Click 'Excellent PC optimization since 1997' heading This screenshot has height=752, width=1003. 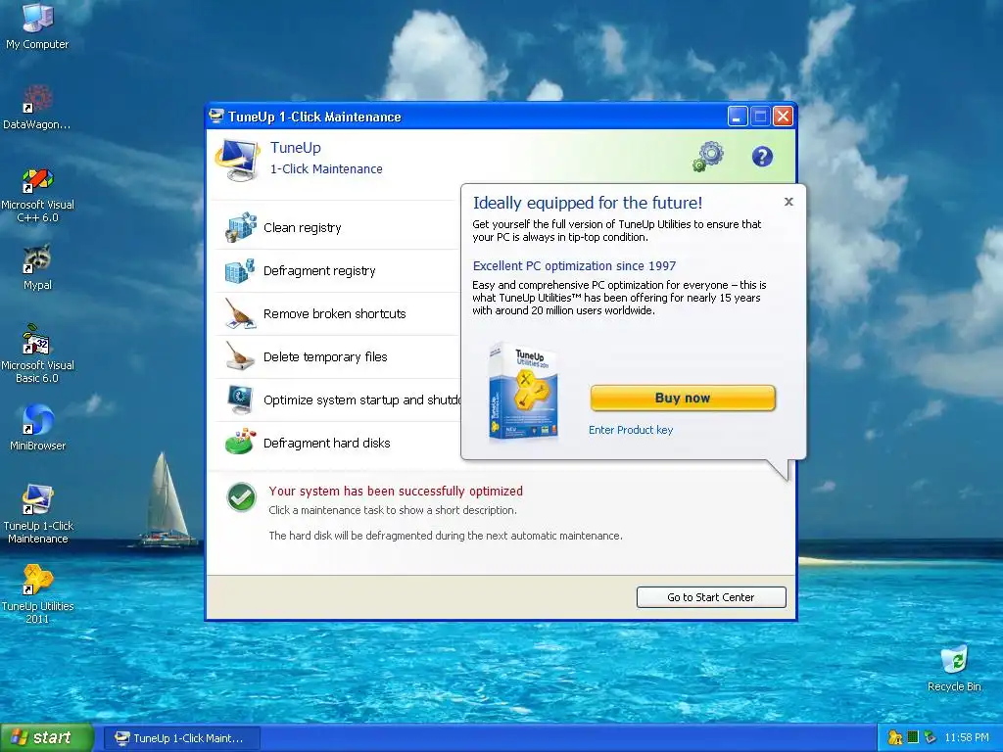click(x=574, y=266)
